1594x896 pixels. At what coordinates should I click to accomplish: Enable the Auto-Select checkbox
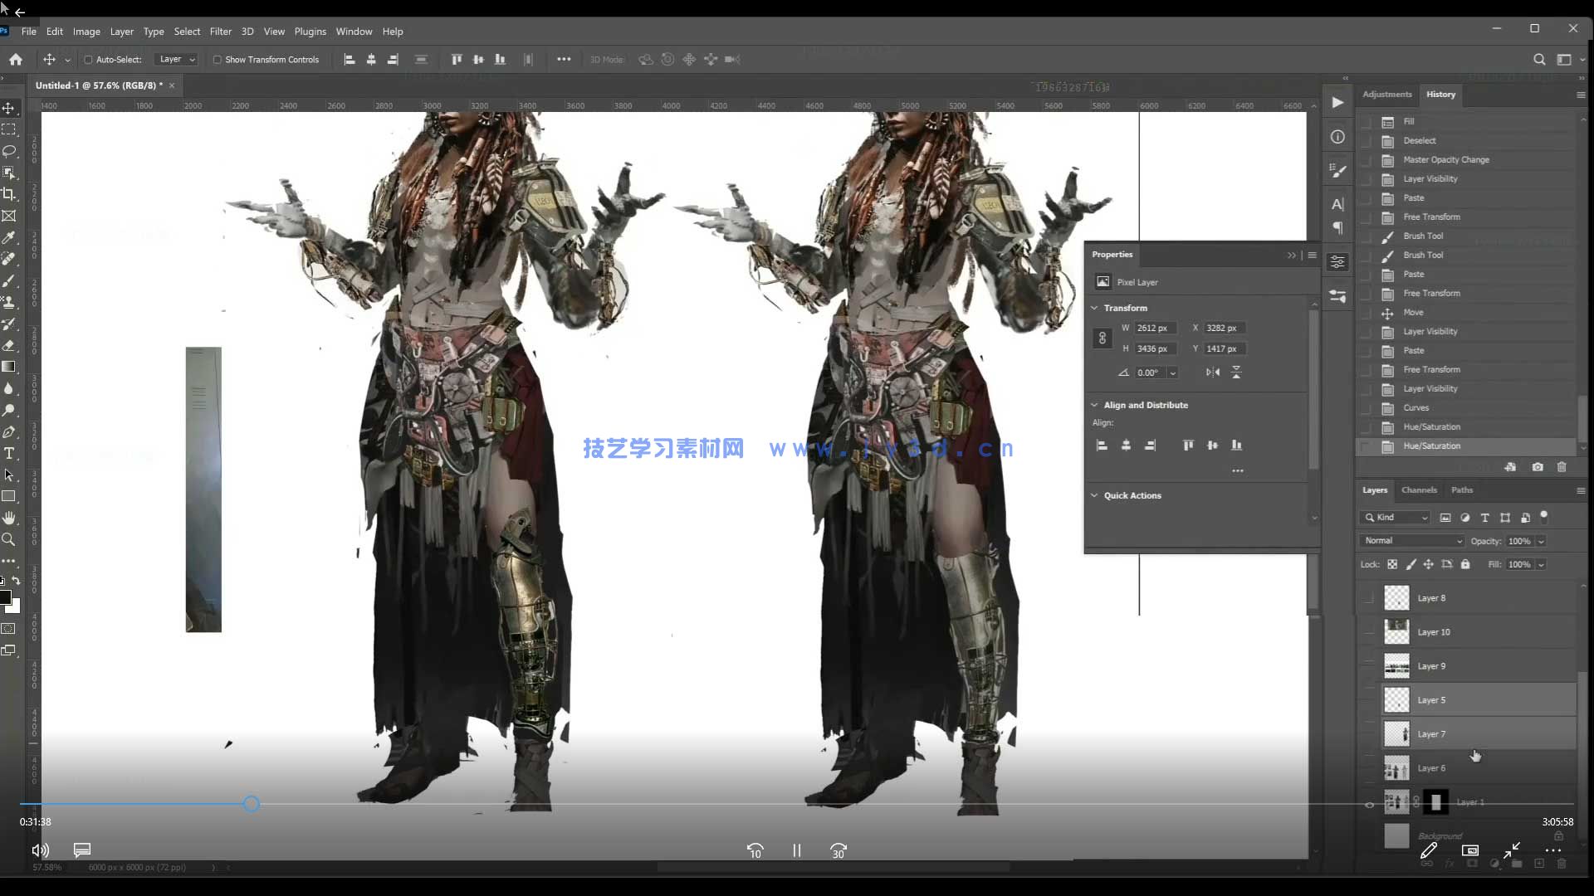(88, 60)
